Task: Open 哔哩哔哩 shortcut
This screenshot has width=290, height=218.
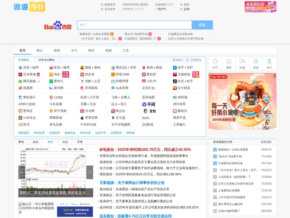Action: [x=120, y=81]
